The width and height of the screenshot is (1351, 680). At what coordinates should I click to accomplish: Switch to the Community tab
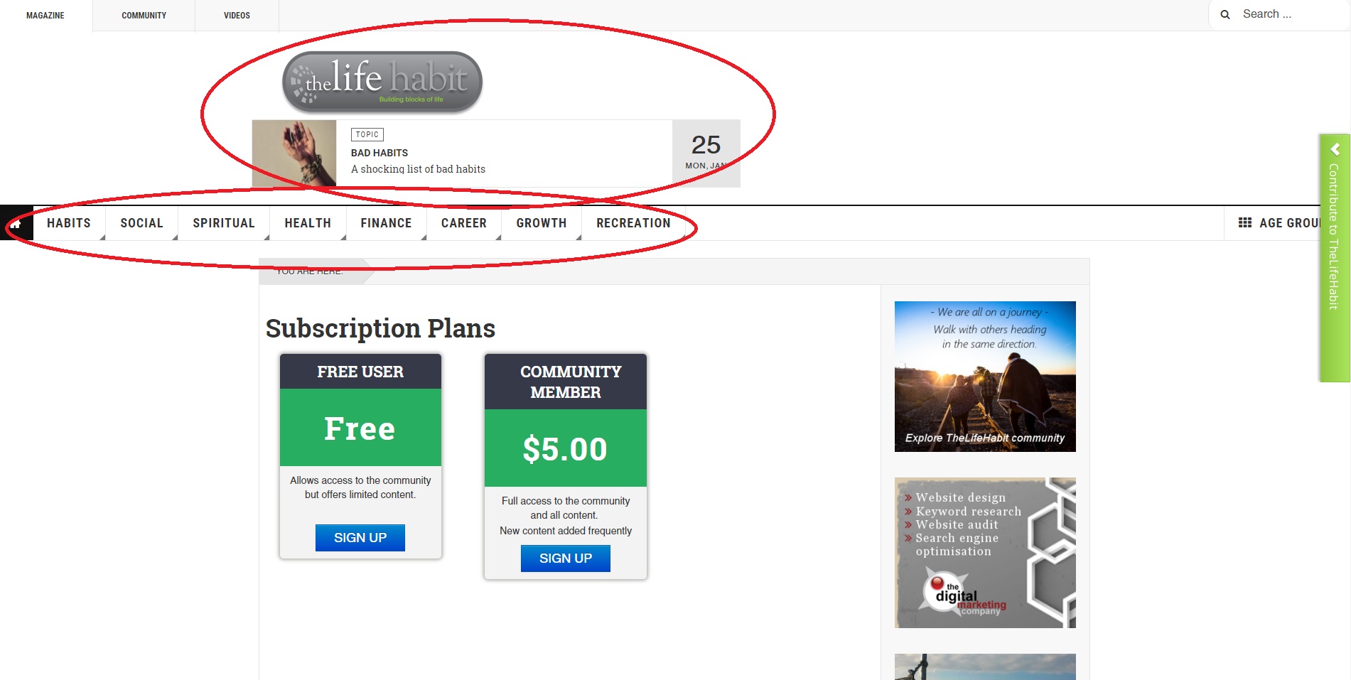tap(144, 15)
